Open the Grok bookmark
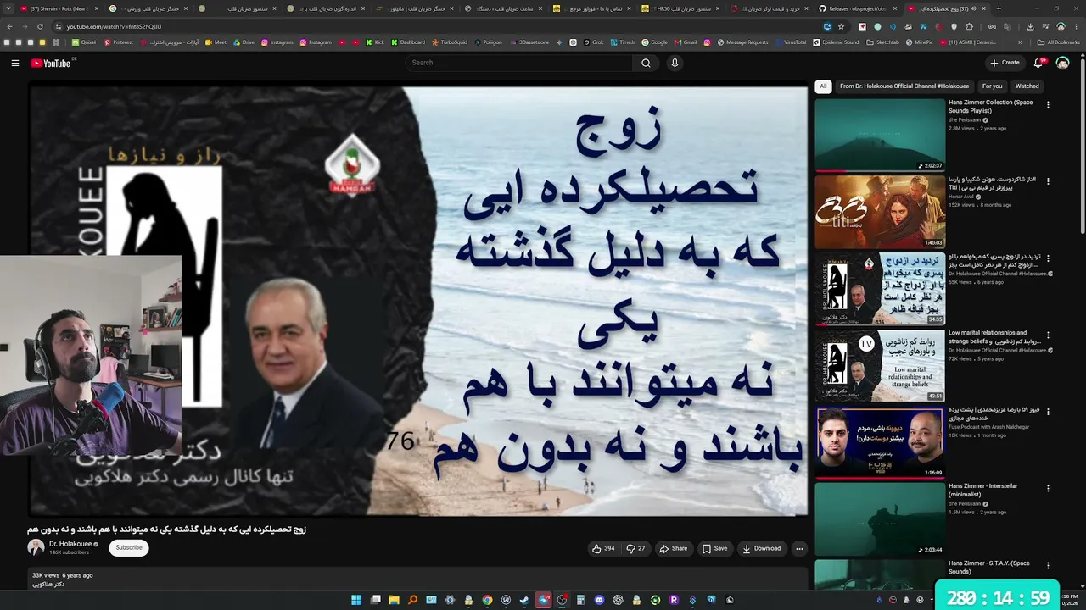 (592, 42)
